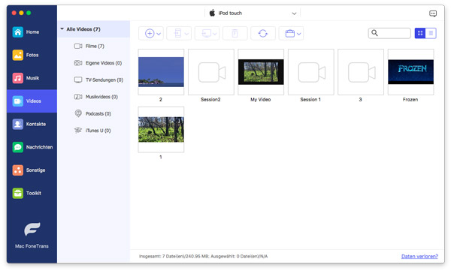Open the Kontakte section
The height and width of the screenshot is (271, 451).
[32, 124]
